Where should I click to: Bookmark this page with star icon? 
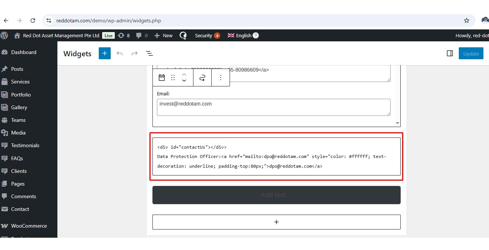[466, 20]
